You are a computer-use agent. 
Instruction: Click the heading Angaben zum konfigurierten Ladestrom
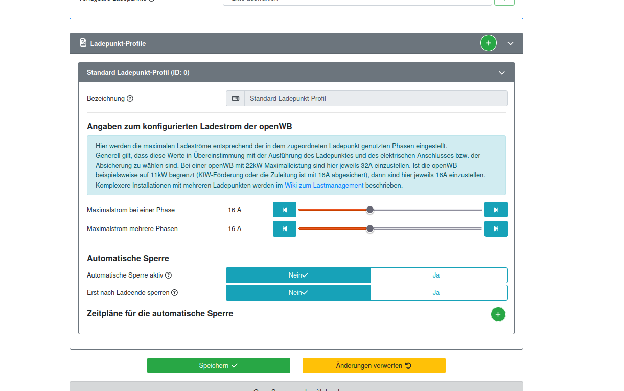(190, 127)
